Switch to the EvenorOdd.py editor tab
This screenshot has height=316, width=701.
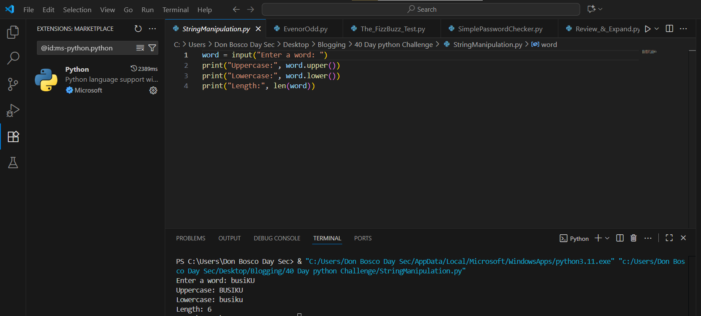[305, 29]
